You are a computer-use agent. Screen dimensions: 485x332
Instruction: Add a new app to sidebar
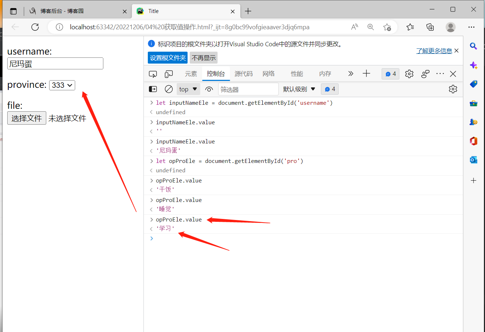point(473,180)
